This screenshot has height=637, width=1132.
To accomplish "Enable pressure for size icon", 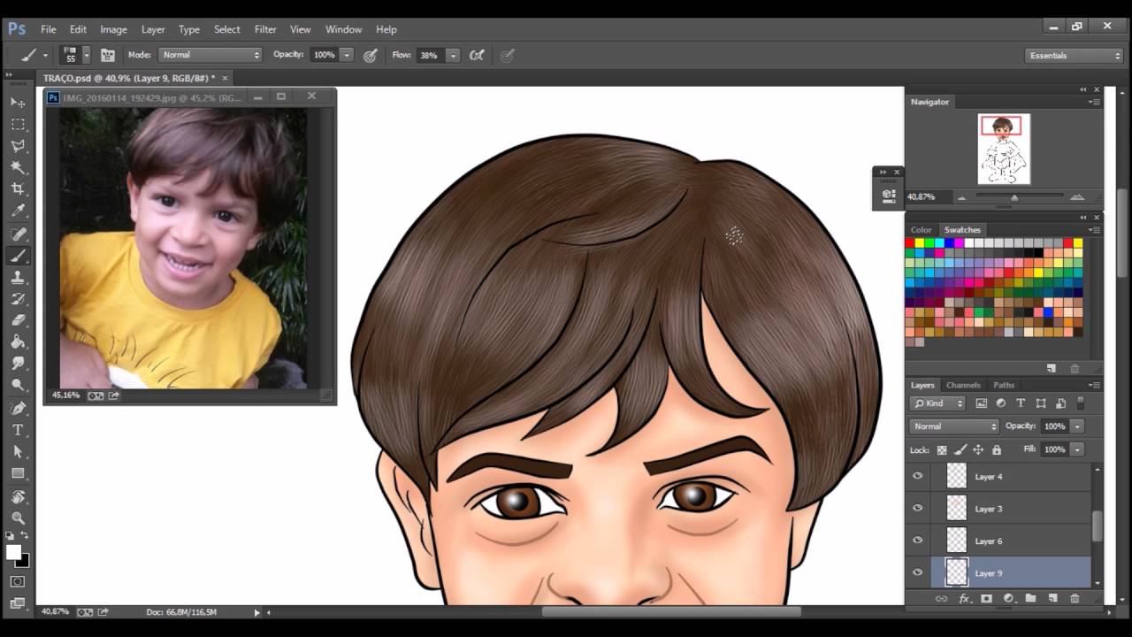I will click(507, 55).
